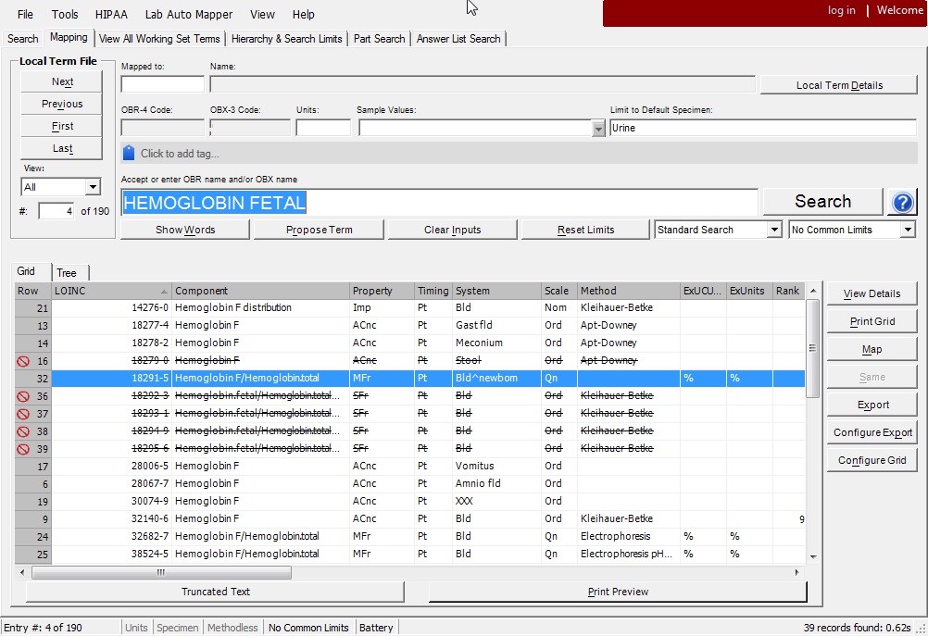Click the large Search button
Screen dimensions: 928x636
tap(822, 201)
